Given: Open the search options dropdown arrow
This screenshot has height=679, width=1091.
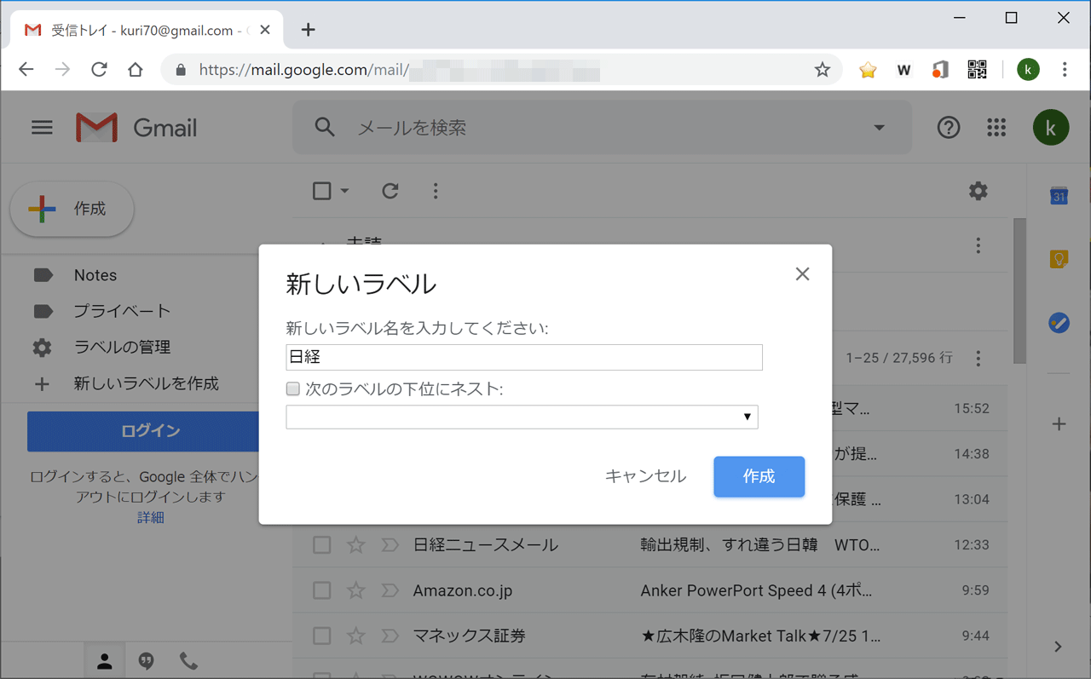Looking at the screenshot, I should 879,128.
